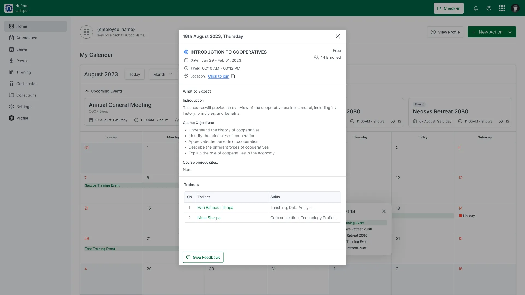Screen dimensions: 525x295
Task: Click the Profile avatar icon in sidebar
Action: pyautogui.click(x=11, y=118)
